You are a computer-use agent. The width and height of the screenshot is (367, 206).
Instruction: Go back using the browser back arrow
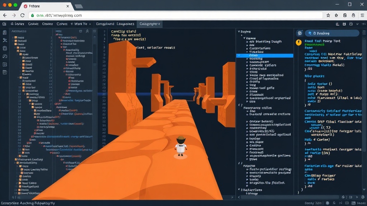tap(5, 15)
